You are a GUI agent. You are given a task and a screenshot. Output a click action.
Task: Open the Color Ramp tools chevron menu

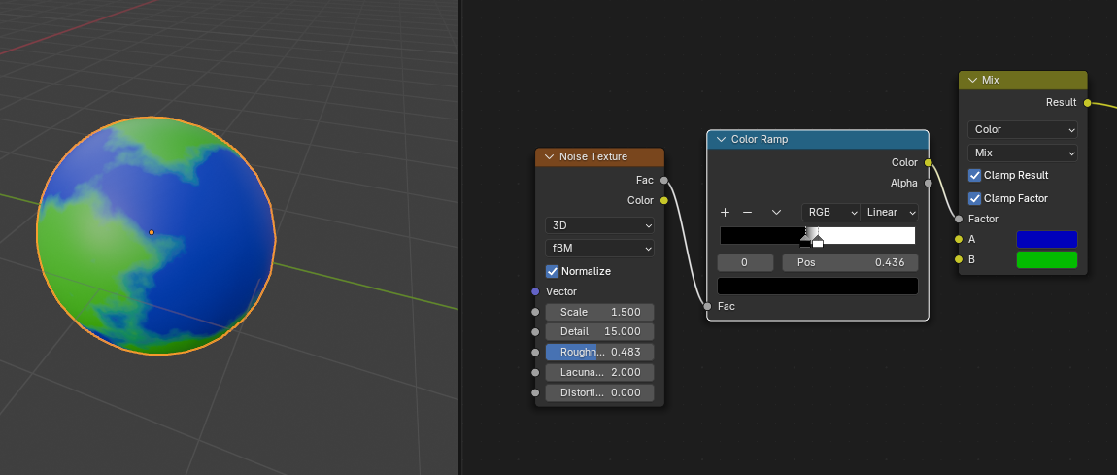pos(776,212)
